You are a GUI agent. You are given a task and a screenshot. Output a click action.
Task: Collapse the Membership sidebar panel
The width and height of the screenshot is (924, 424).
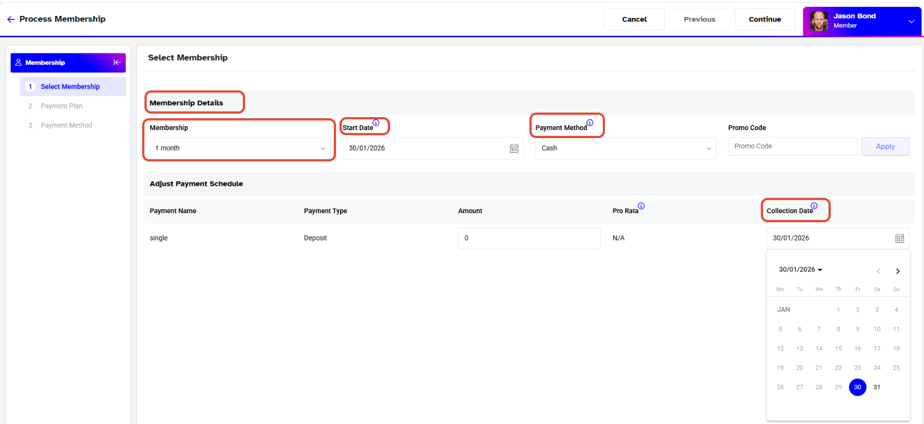coord(117,63)
